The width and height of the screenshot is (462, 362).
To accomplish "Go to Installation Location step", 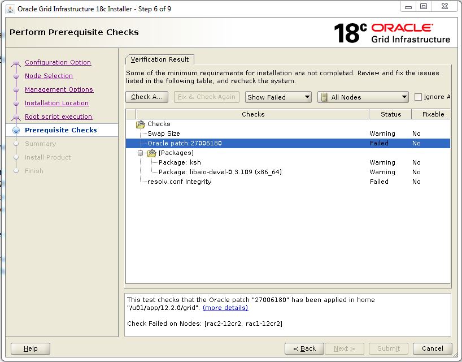I will [56, 103].
